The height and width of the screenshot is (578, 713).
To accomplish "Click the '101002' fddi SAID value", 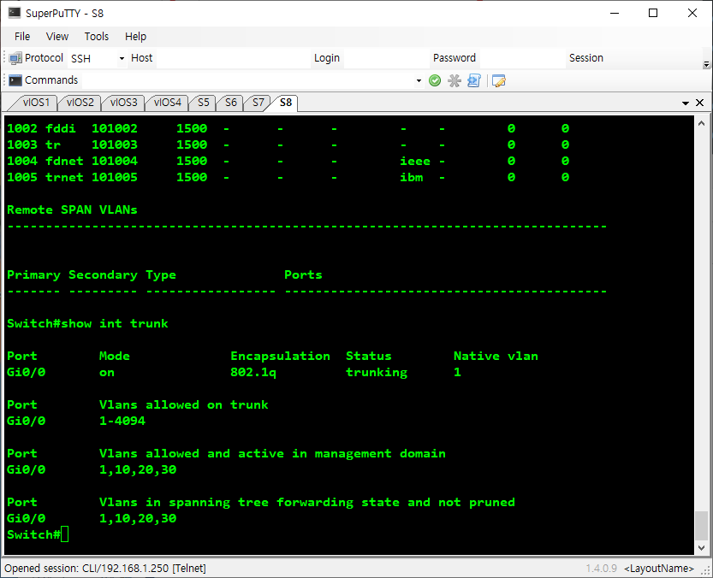I will 115,128.
